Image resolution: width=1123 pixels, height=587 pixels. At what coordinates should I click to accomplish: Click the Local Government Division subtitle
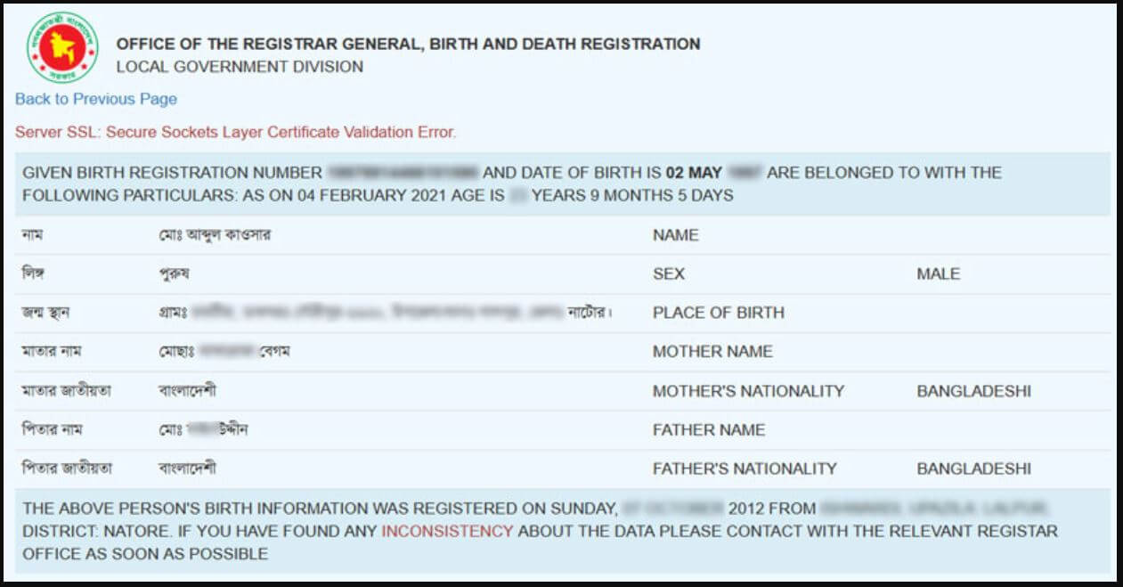coord(240,67)
